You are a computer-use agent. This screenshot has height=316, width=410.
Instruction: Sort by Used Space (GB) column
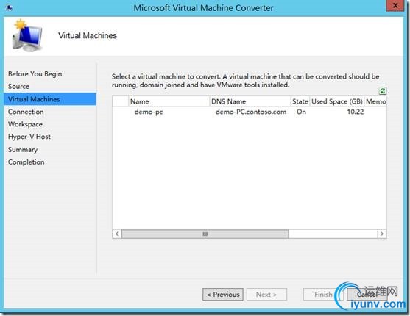point(337,101)
